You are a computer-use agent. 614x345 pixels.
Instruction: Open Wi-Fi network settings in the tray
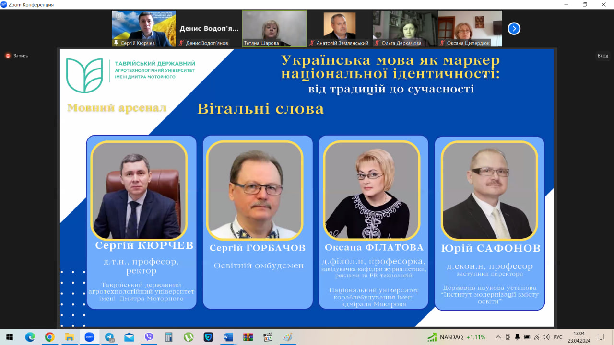point(537,337)
